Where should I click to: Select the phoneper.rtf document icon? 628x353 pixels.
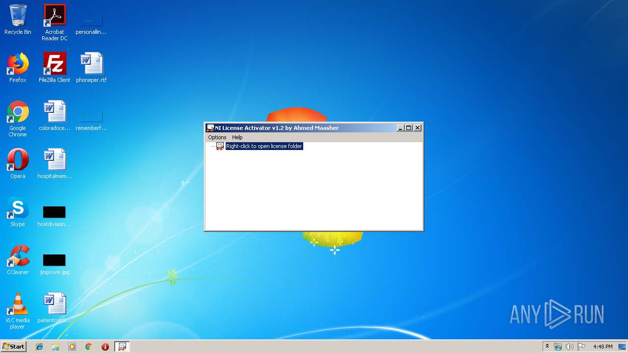point(91,68)
